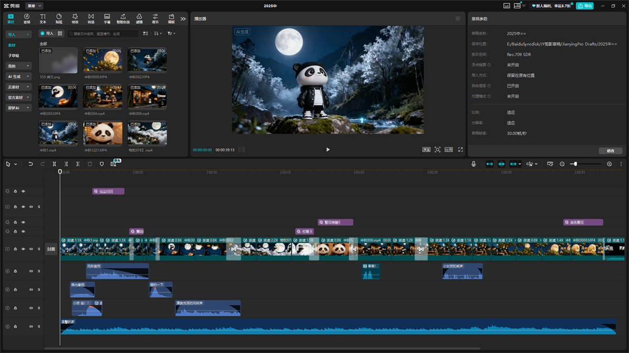Delete the part left of the playhead
The height and width of the screenshot is (353, 629).
coord(66,164)
